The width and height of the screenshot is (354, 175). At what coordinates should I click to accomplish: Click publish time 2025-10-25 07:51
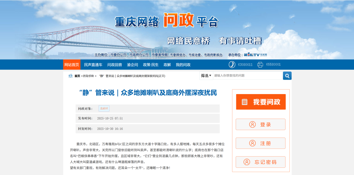pyautogui.click(x=110, y=118)
